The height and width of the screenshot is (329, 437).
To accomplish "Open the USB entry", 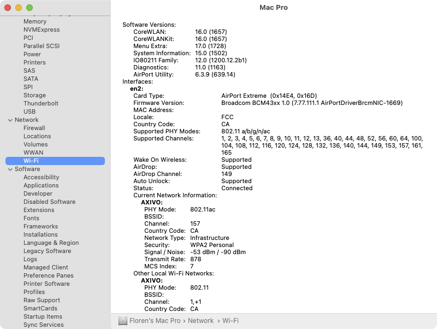I will [x=29, y=111].
